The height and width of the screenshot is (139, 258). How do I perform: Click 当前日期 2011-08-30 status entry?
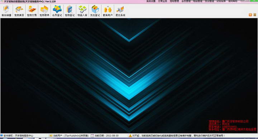point(106,135)
